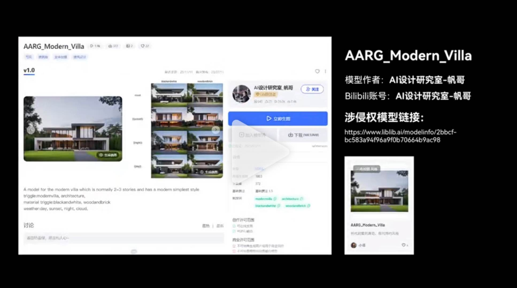
Task: Click the 关注 follow button
Action: [x=312, y=89]
